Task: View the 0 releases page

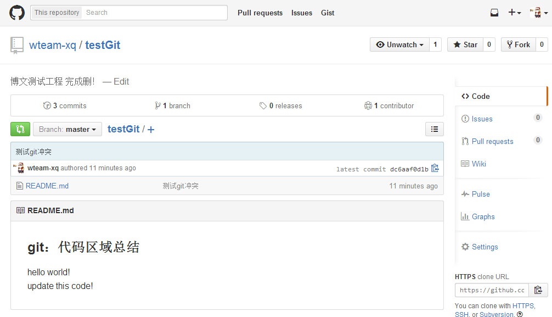Action: 280,106
